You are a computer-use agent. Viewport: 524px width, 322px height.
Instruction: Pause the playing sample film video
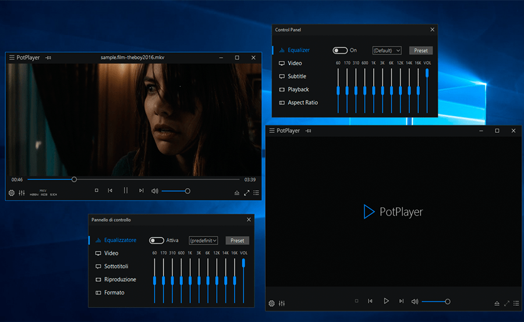[125, 190]
